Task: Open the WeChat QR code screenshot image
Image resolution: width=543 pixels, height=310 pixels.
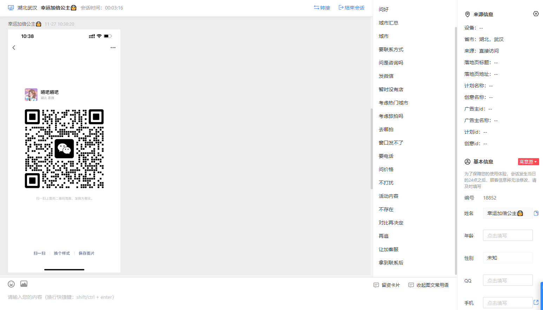Action: tap(64, 151)
